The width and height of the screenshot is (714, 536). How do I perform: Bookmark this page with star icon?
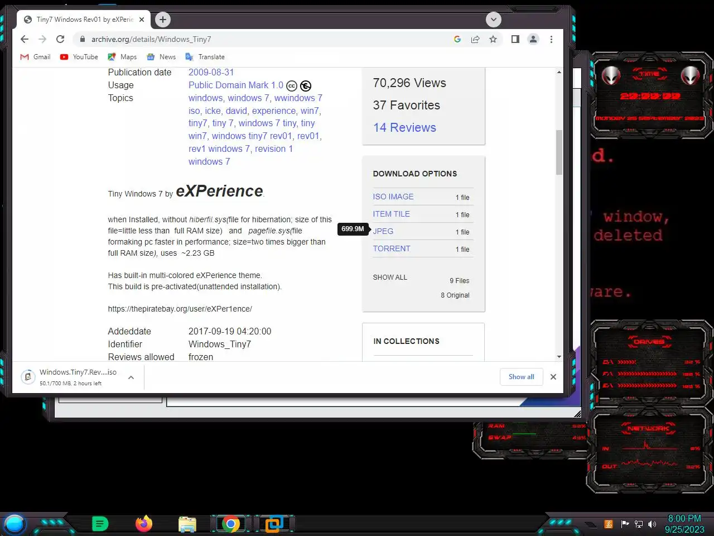493,39
